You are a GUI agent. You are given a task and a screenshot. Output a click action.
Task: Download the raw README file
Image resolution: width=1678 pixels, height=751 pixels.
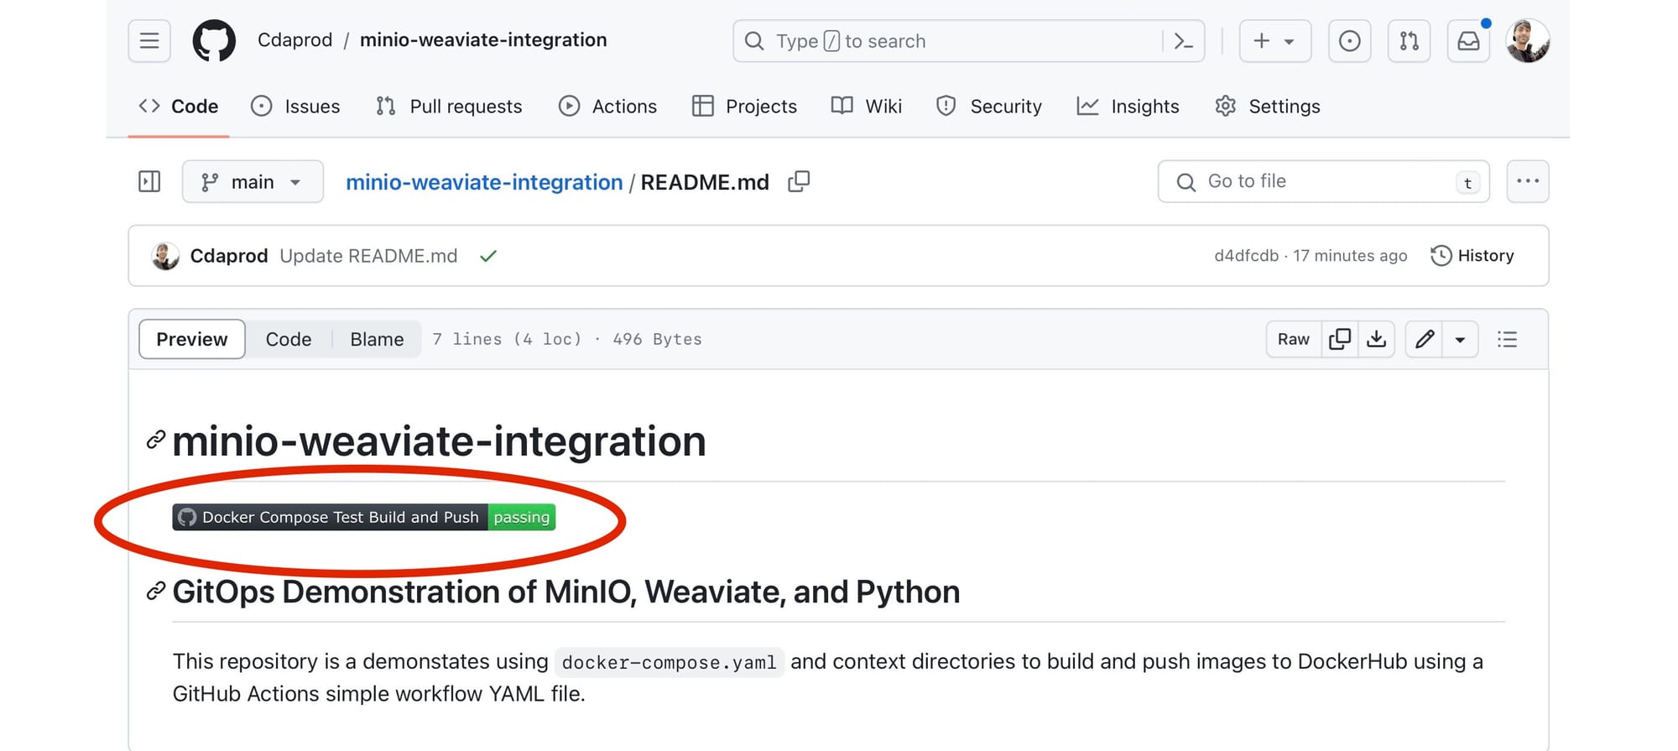point(1376,339)
